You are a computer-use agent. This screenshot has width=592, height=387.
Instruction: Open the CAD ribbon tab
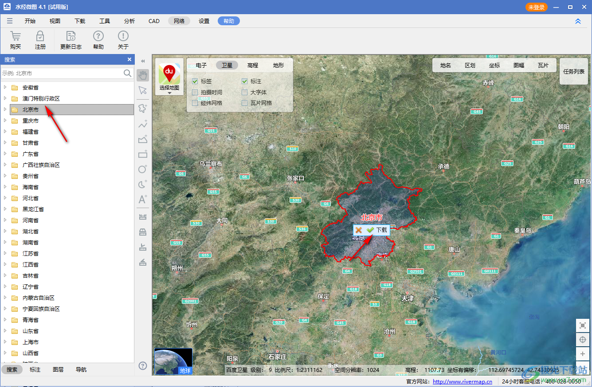pos(154,21)
